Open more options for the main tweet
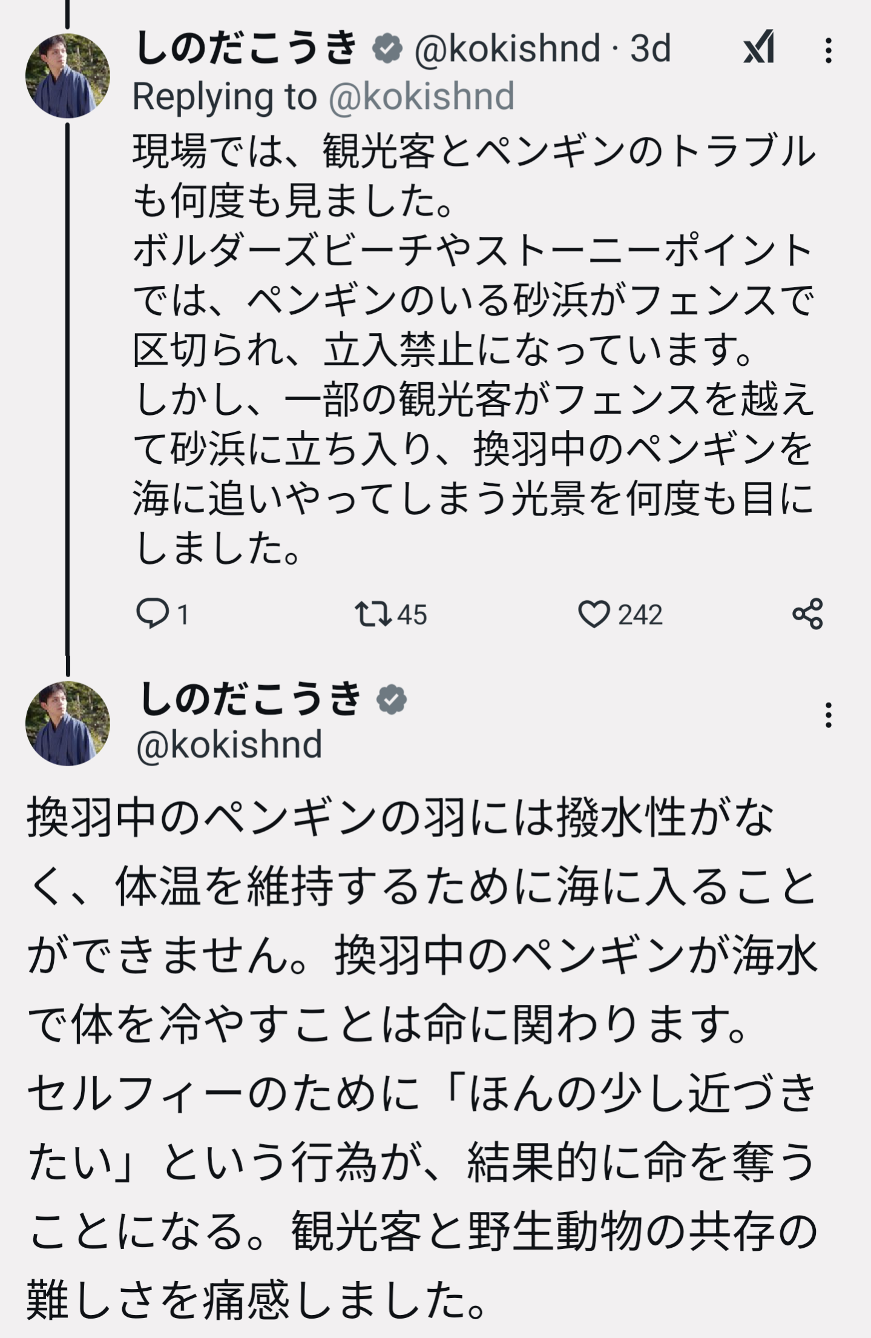 (828, 715)
